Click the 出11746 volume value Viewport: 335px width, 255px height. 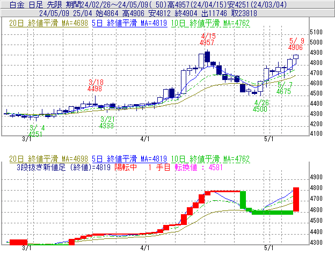[214, 13]
